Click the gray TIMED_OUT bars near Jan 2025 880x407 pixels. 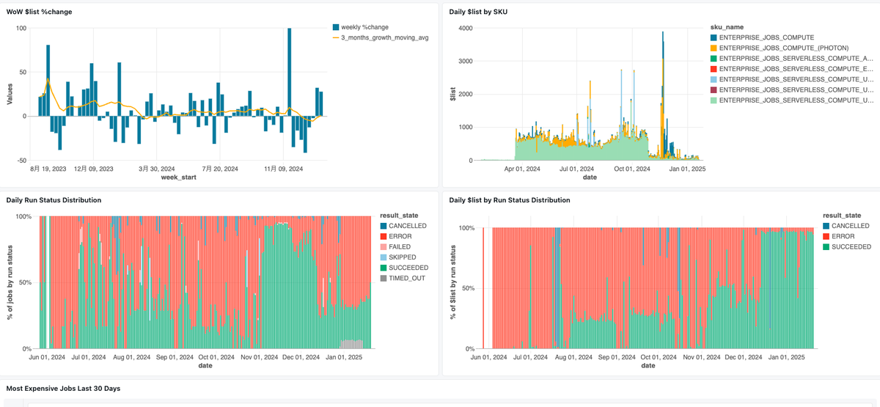click(352, 344)
